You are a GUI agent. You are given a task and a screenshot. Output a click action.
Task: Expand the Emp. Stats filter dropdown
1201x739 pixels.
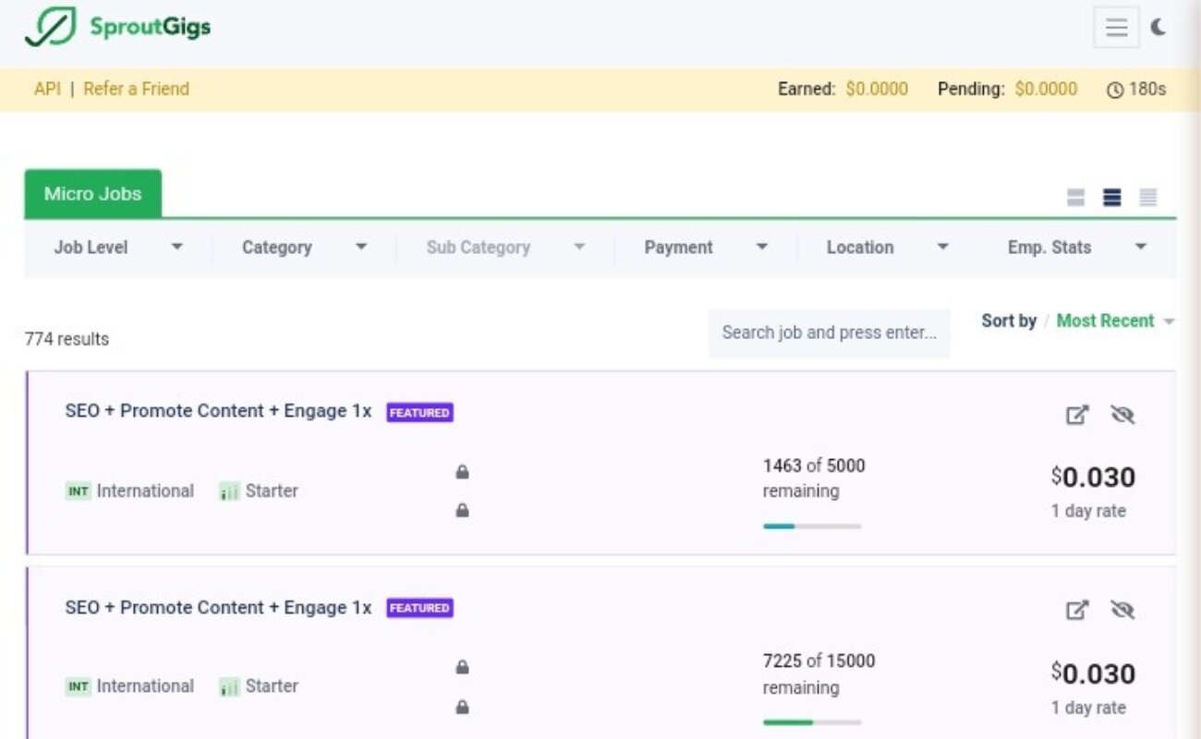pyautogui.click(x=1076, y=248)
